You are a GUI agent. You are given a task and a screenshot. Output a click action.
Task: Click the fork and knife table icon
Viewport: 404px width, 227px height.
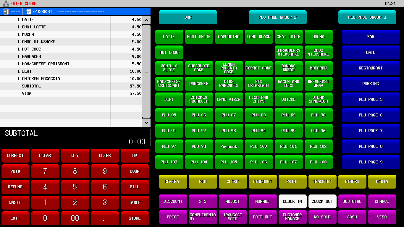(6, 12)
